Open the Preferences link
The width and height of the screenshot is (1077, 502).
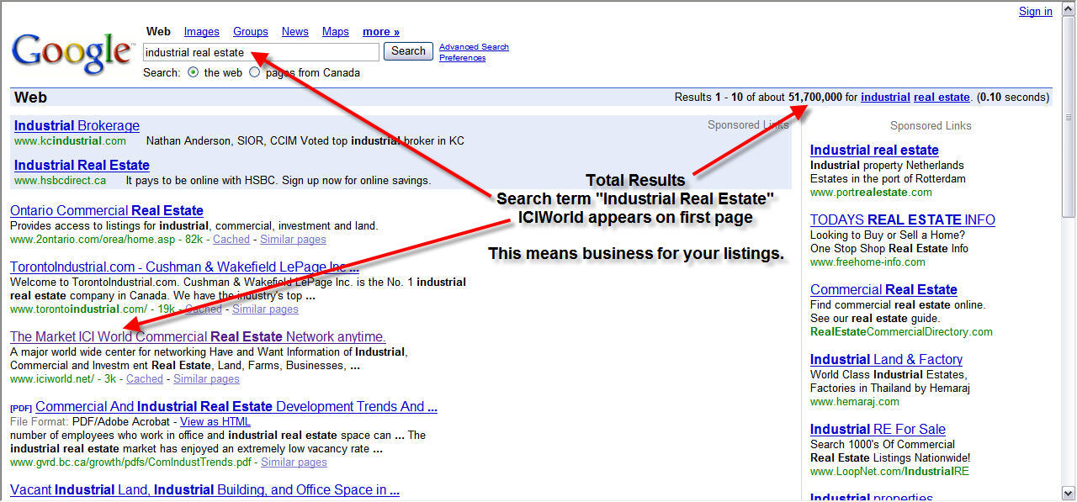pos(462,58)
